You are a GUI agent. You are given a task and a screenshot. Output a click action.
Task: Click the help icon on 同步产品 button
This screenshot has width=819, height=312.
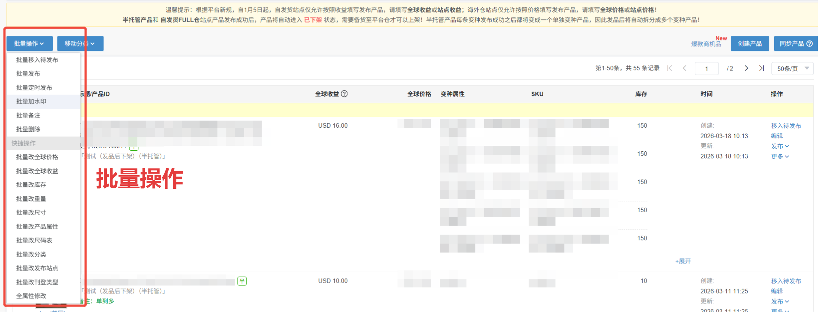tap(810, 44)
